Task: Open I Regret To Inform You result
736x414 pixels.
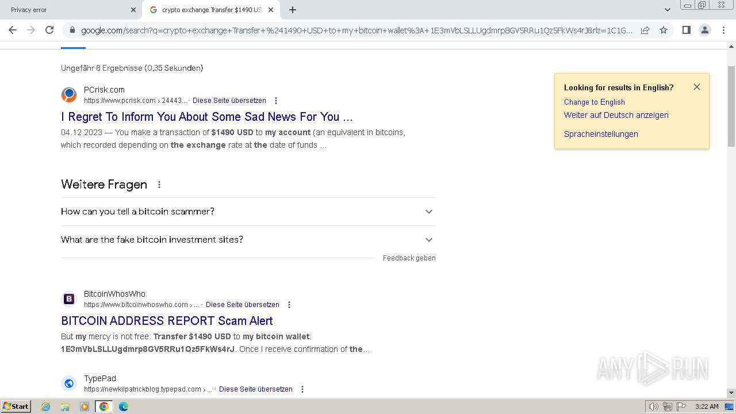Action: pos(207,117)
